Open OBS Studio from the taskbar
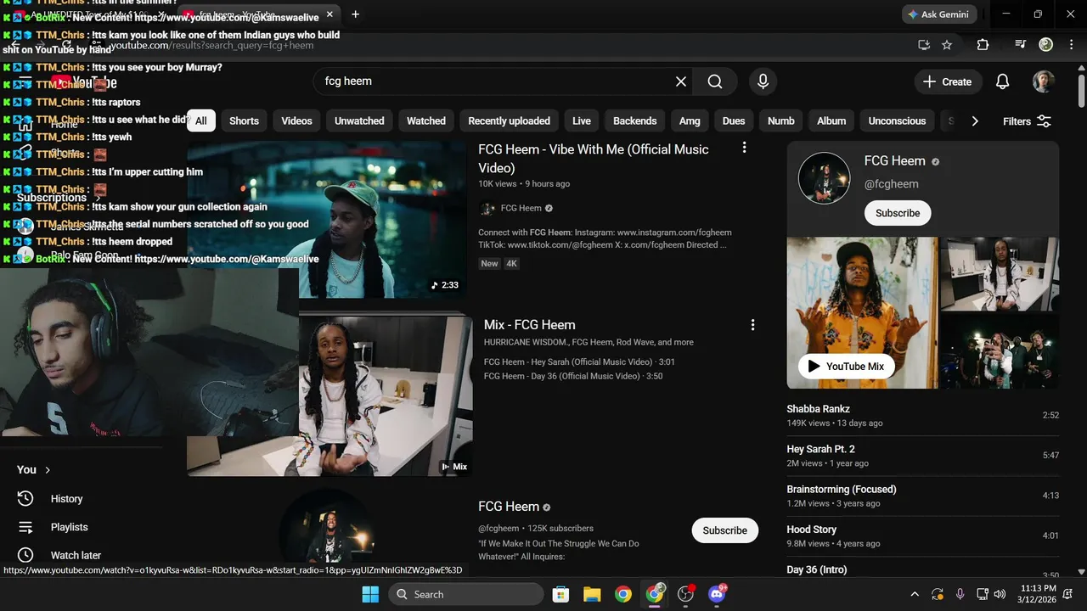The height and width of the screenshot is (611, 1087). tap(685, 594)
